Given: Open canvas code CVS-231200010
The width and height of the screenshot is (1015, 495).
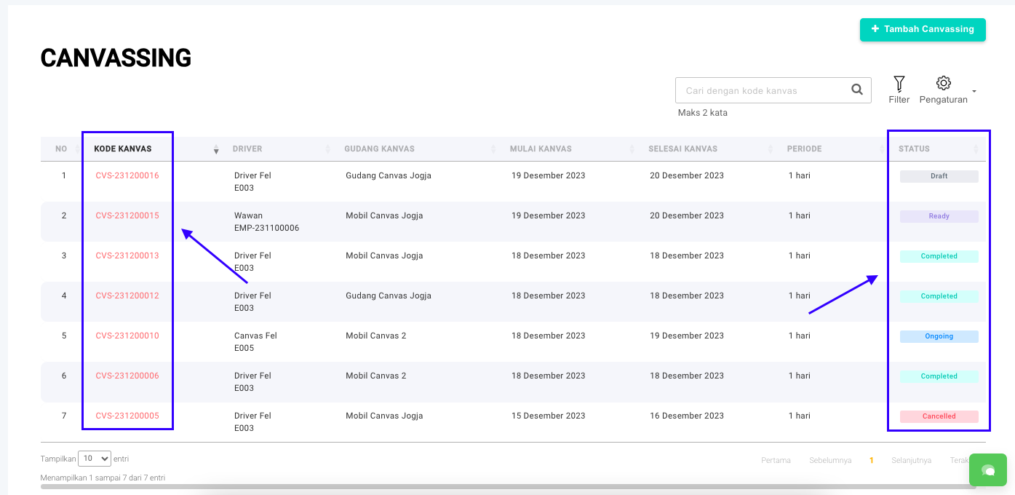Looking at the screenshot, I should pyautogui.click(x=127, y=336).
